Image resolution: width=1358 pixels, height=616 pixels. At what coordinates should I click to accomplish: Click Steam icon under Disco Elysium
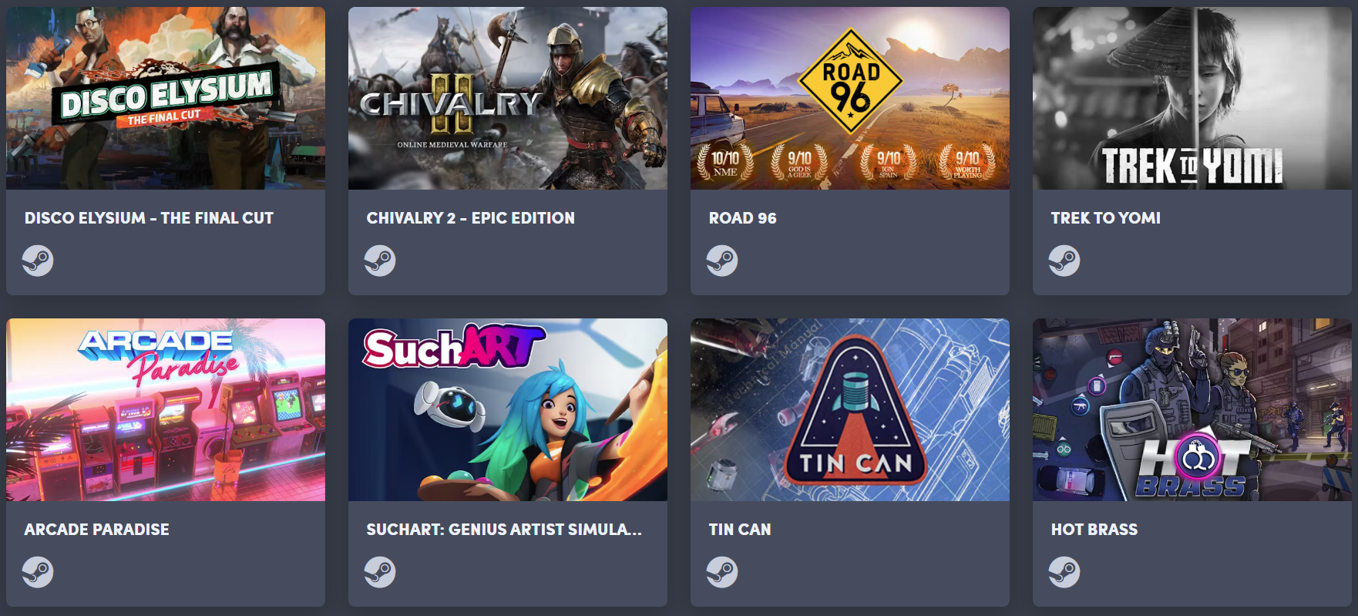(x=38, y=261)
